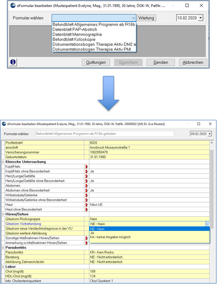Click the red icon for Haut ohne Besonderheit
The width and height of the screenshot is (217, 284).
[x=87, y=209]
